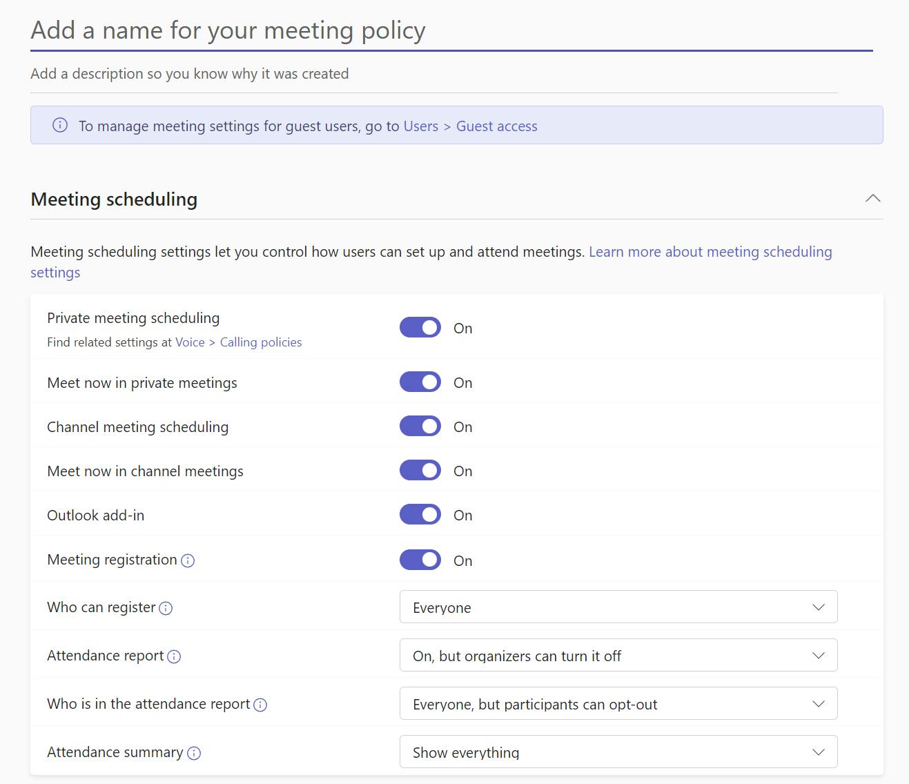This screenshot has height=784, width=909.
Task: Collapse the Meeting scheduling section
Action: (x=872, y=199)
